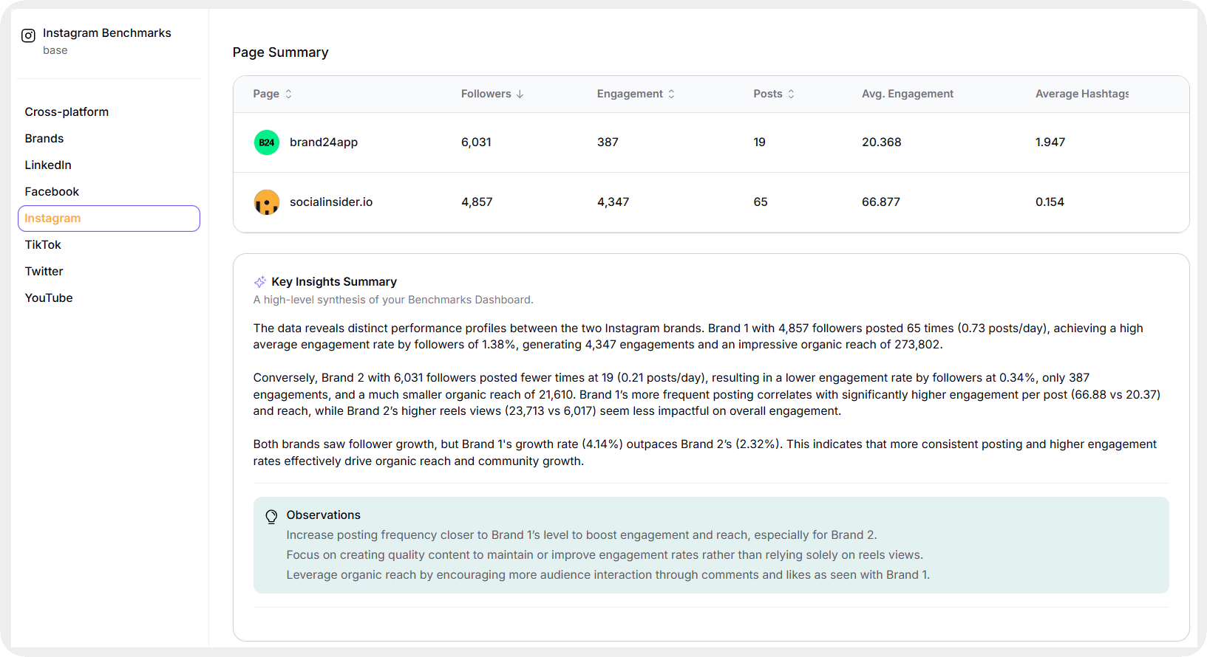The width and height of the screenshot is (1207, 657).
Task: Click the 'Increase posting frequency' observation
Action: (582, 535)
